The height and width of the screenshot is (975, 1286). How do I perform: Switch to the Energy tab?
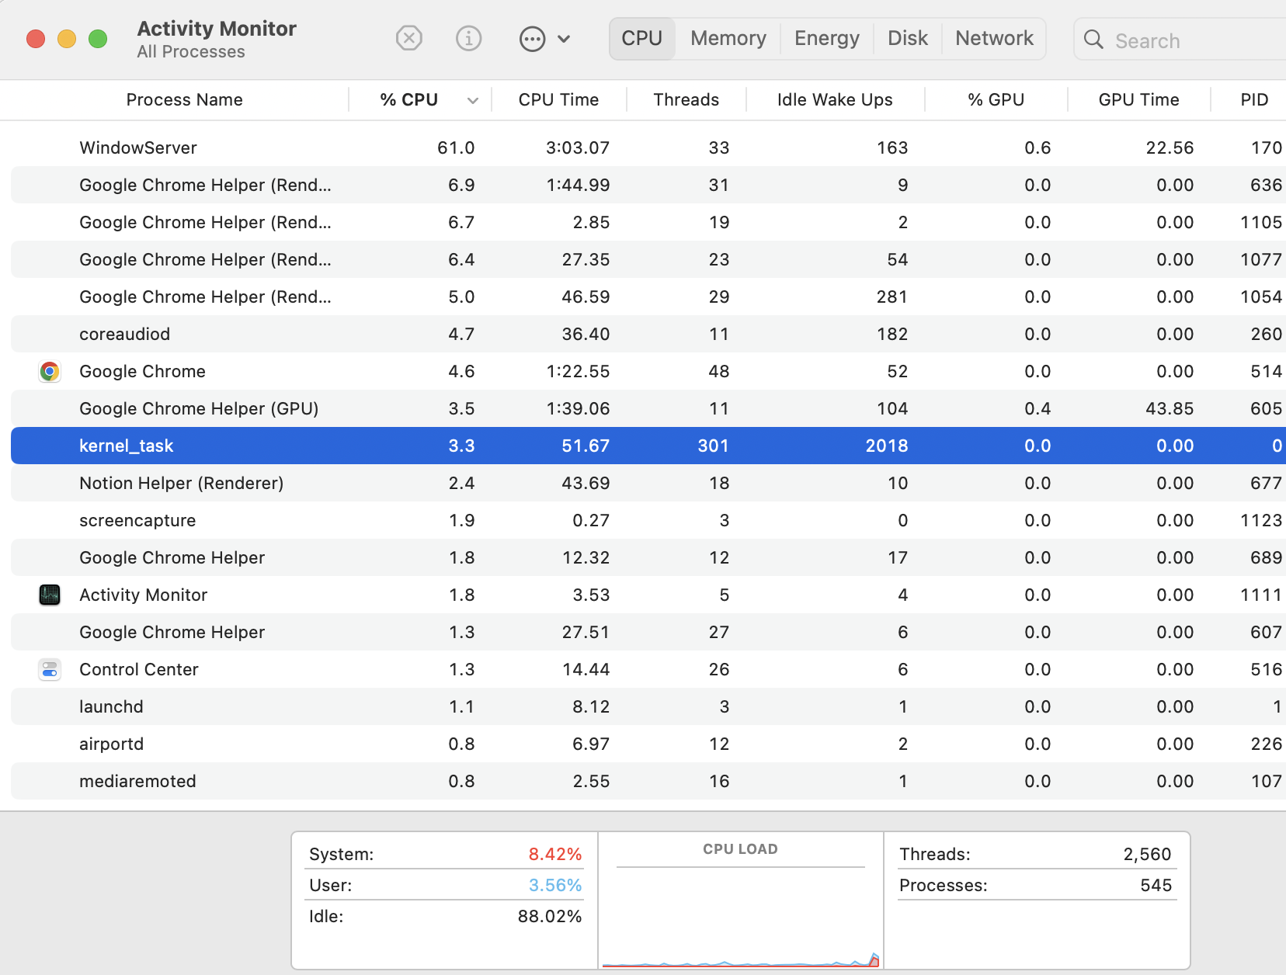827,38
